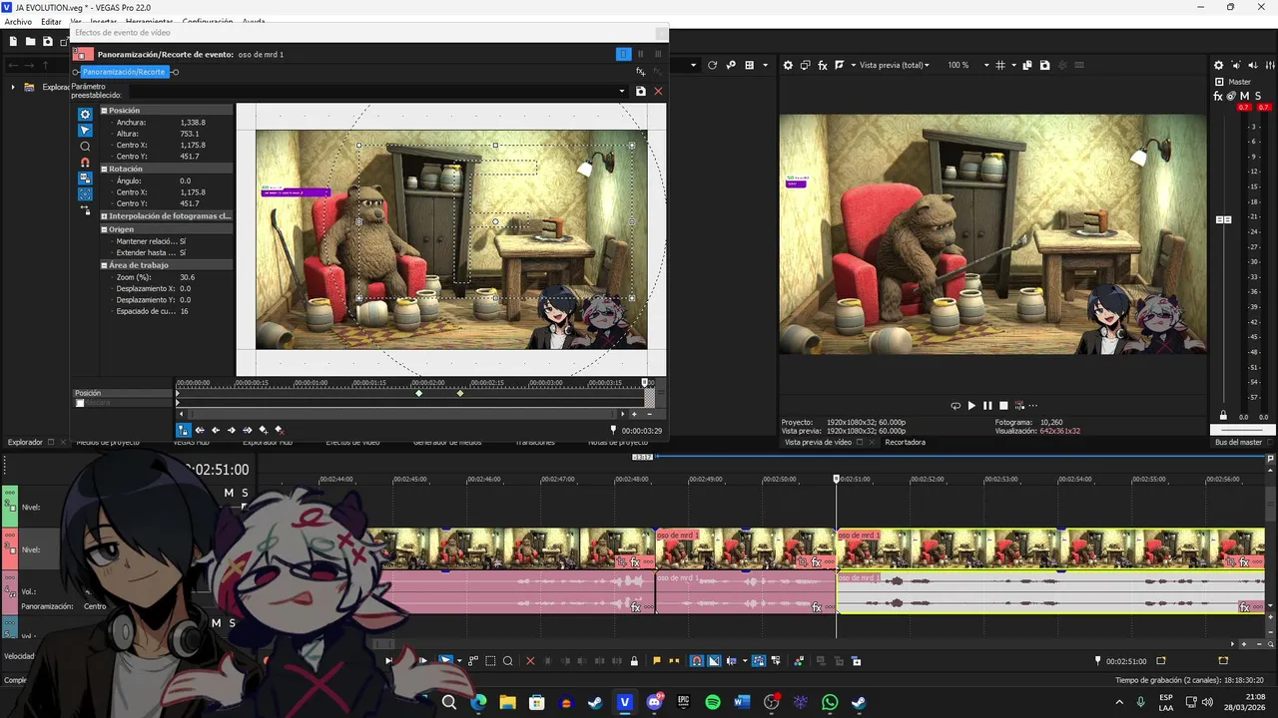Screen dimensions: 1278x718
Task: Toggle size about center in Pan/Crop toolbar
Action: tap(85, 193)
